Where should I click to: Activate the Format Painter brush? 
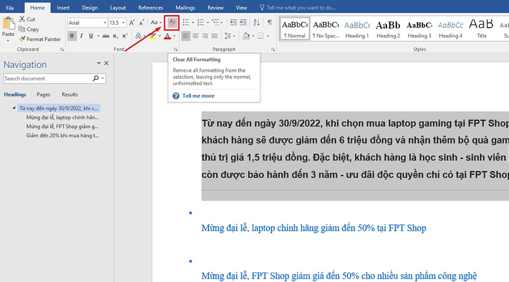coord(22,39)
